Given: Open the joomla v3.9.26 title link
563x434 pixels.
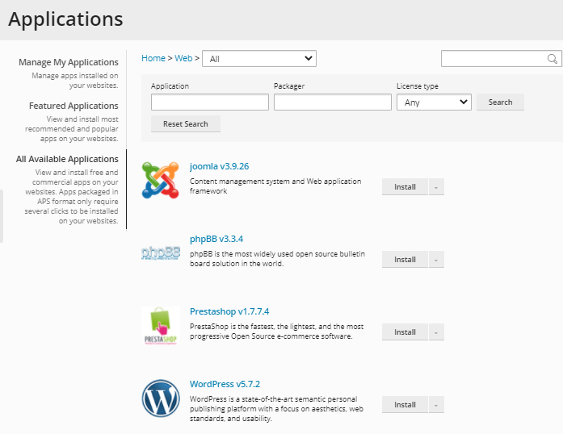Looking at the screenshot, I should [219, 166].
